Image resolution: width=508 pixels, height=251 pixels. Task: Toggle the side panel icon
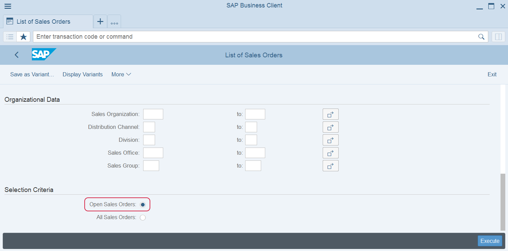tap(498, 37)
